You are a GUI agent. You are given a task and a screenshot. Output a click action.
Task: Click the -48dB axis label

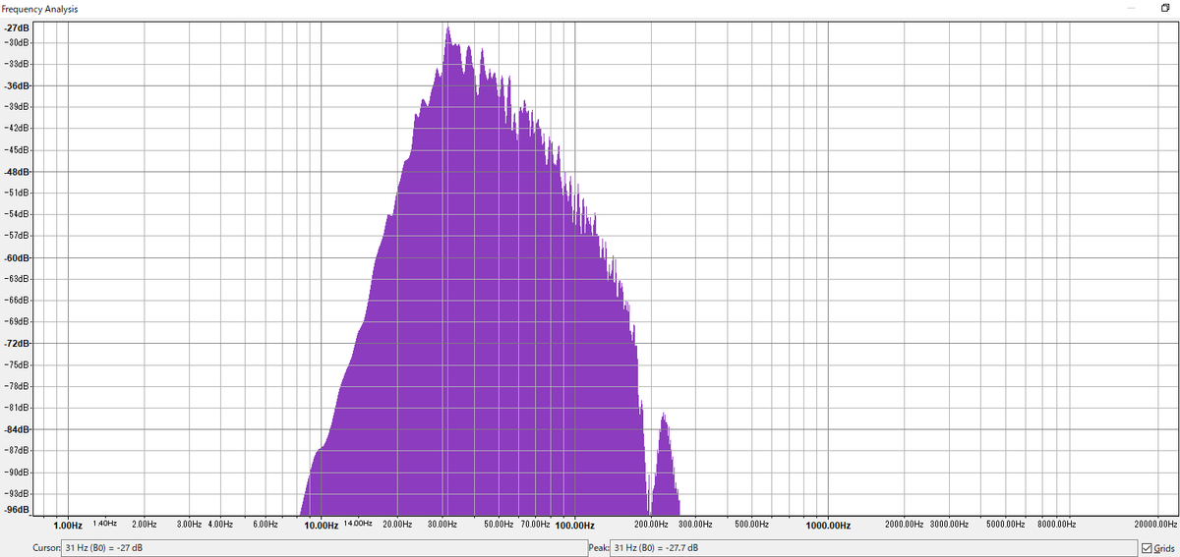coord(17,172)
